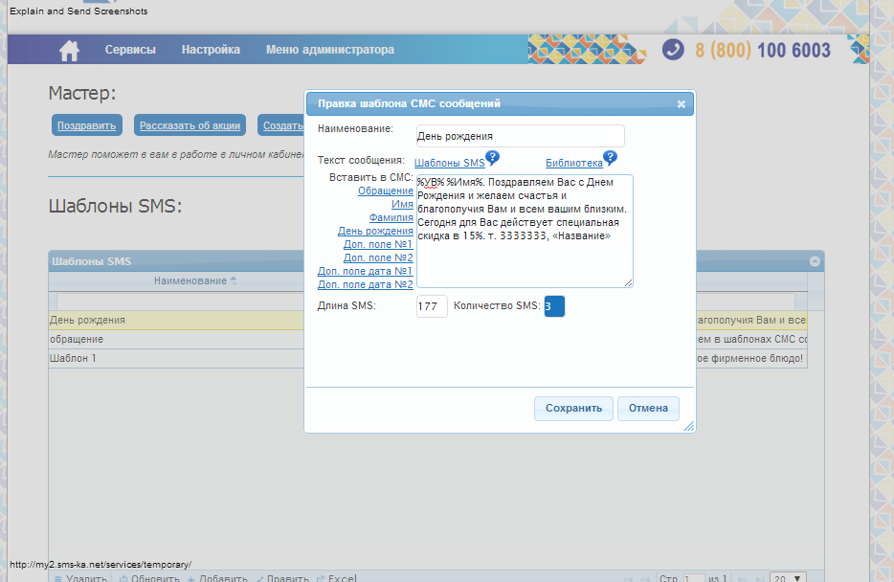
Task: Insert Обращение placeholder into SMS
Action: point(386,190)
